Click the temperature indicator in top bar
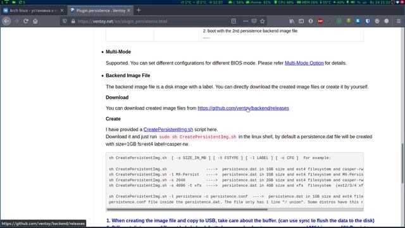405x228 pixels. click(325, 3)
